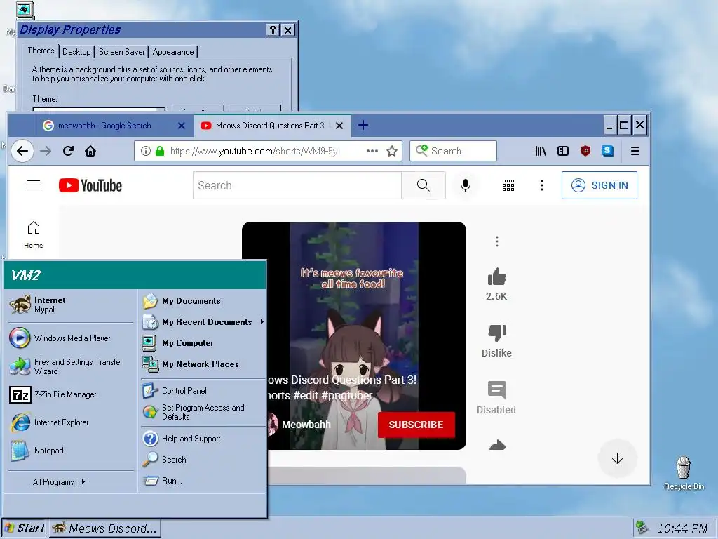Viewport: 718px width, 539px height.
Task: Open page actions three-dot menu in URL bar
Action: click(x=372, y=151)
